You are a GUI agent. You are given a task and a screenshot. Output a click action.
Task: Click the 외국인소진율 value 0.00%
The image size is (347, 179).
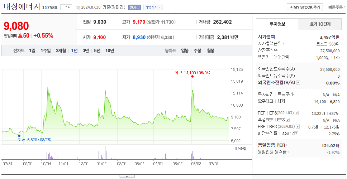click(333, 83)
